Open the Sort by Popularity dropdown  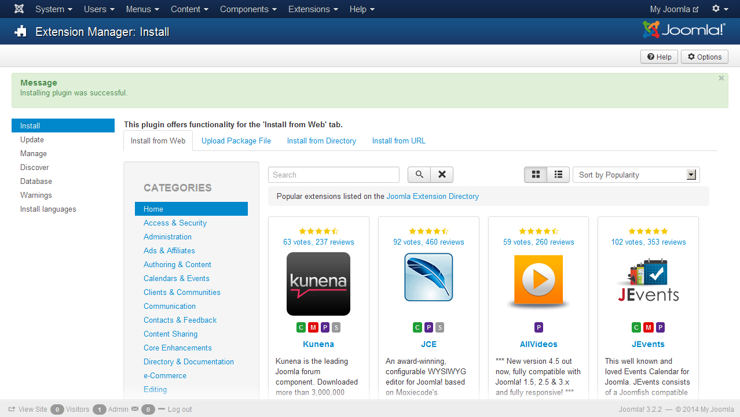[x=636, y=175]
